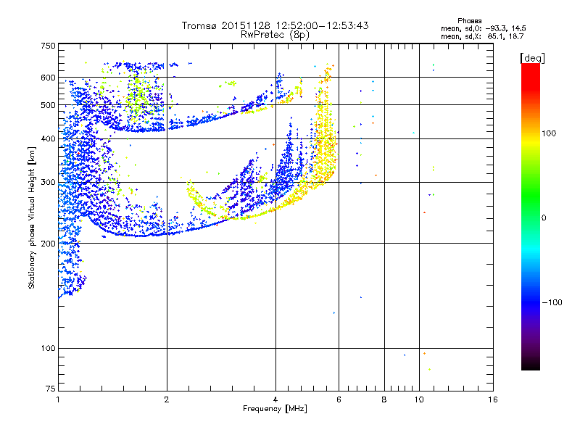Click the y-axis tick label '500'
580x435 pixels.
(x=48, y=105)
